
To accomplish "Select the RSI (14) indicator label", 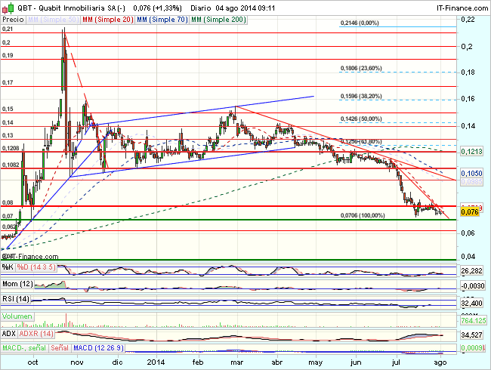I will [16, 299].
